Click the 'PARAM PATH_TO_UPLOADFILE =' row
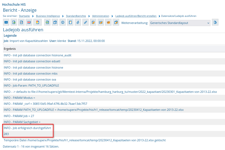Image resolution: width=225 pixels, height=150 pixels. (x=114, y=110)
